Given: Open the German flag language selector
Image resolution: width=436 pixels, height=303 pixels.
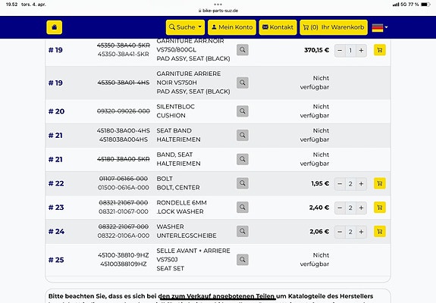Looking at the screenshot, I should [380, 27].
